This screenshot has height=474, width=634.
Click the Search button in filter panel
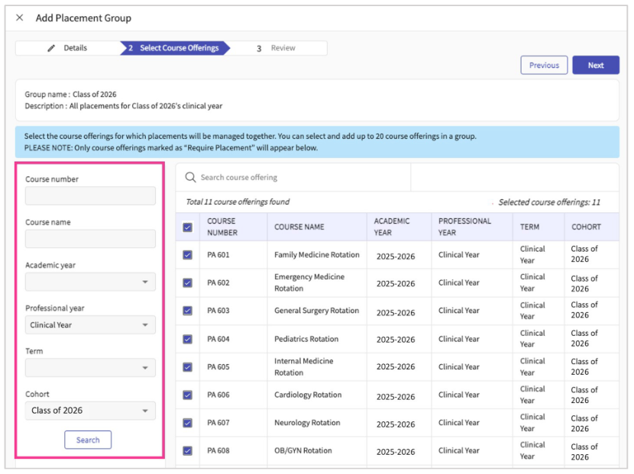(x=88, y=440)
